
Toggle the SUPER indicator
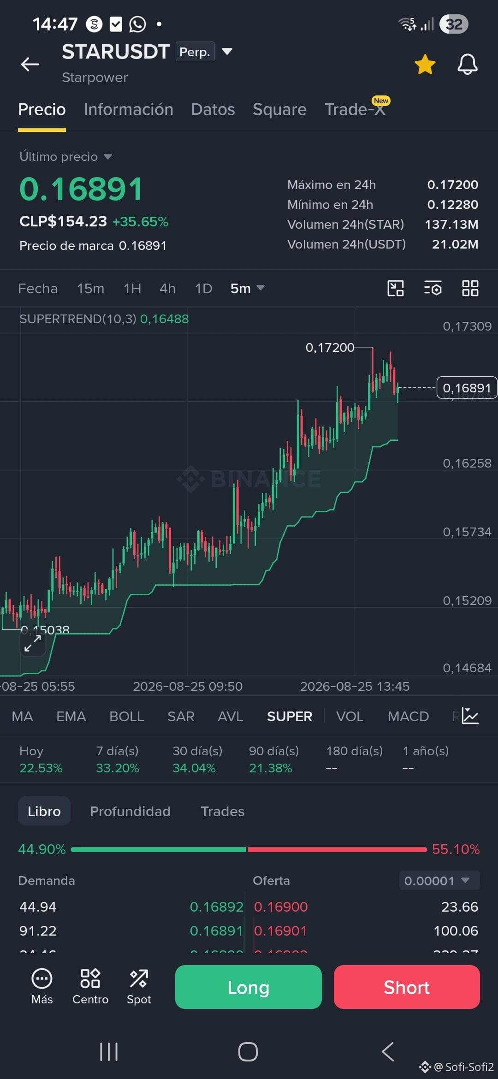point(290,716)
